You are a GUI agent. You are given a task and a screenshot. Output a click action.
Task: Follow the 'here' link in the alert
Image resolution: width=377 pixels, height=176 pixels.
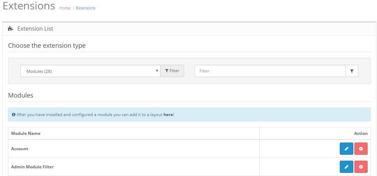pyautogui.click(x=168, y=115)
